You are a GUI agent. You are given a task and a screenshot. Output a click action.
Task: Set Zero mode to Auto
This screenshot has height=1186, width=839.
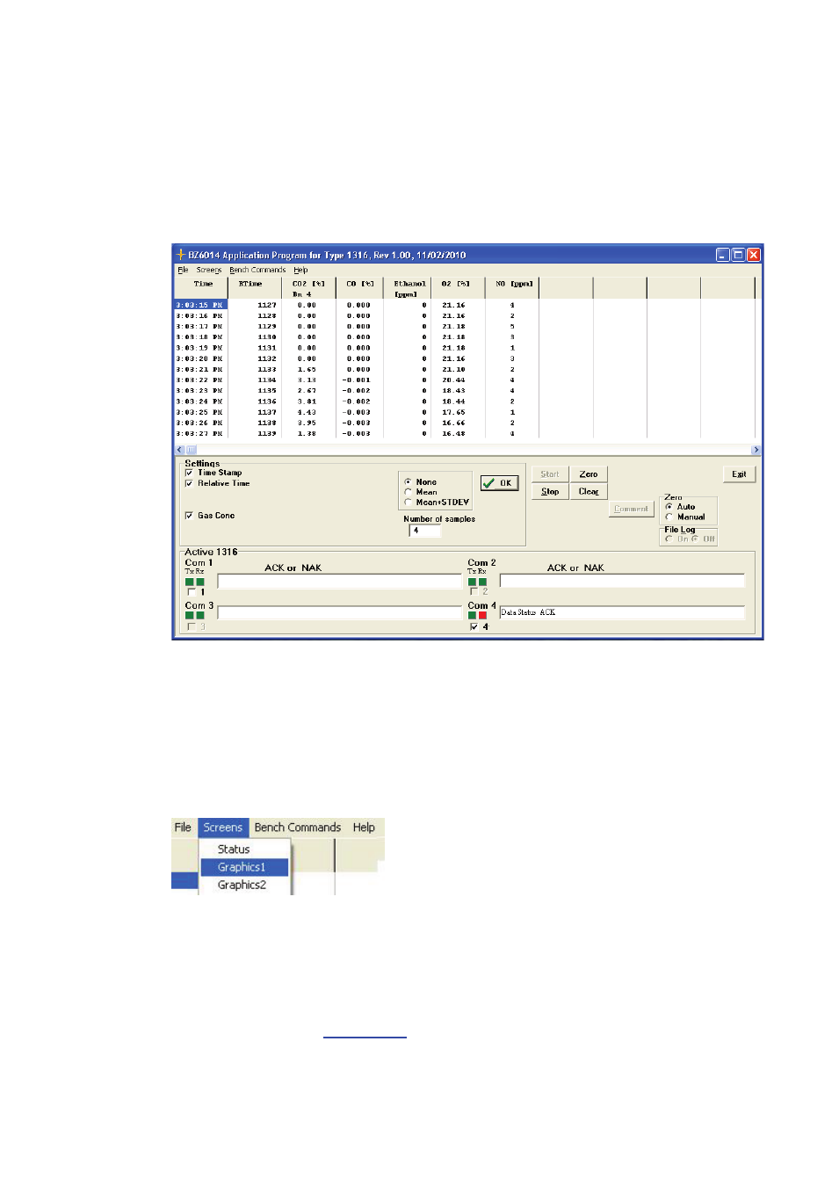[669, 507]
